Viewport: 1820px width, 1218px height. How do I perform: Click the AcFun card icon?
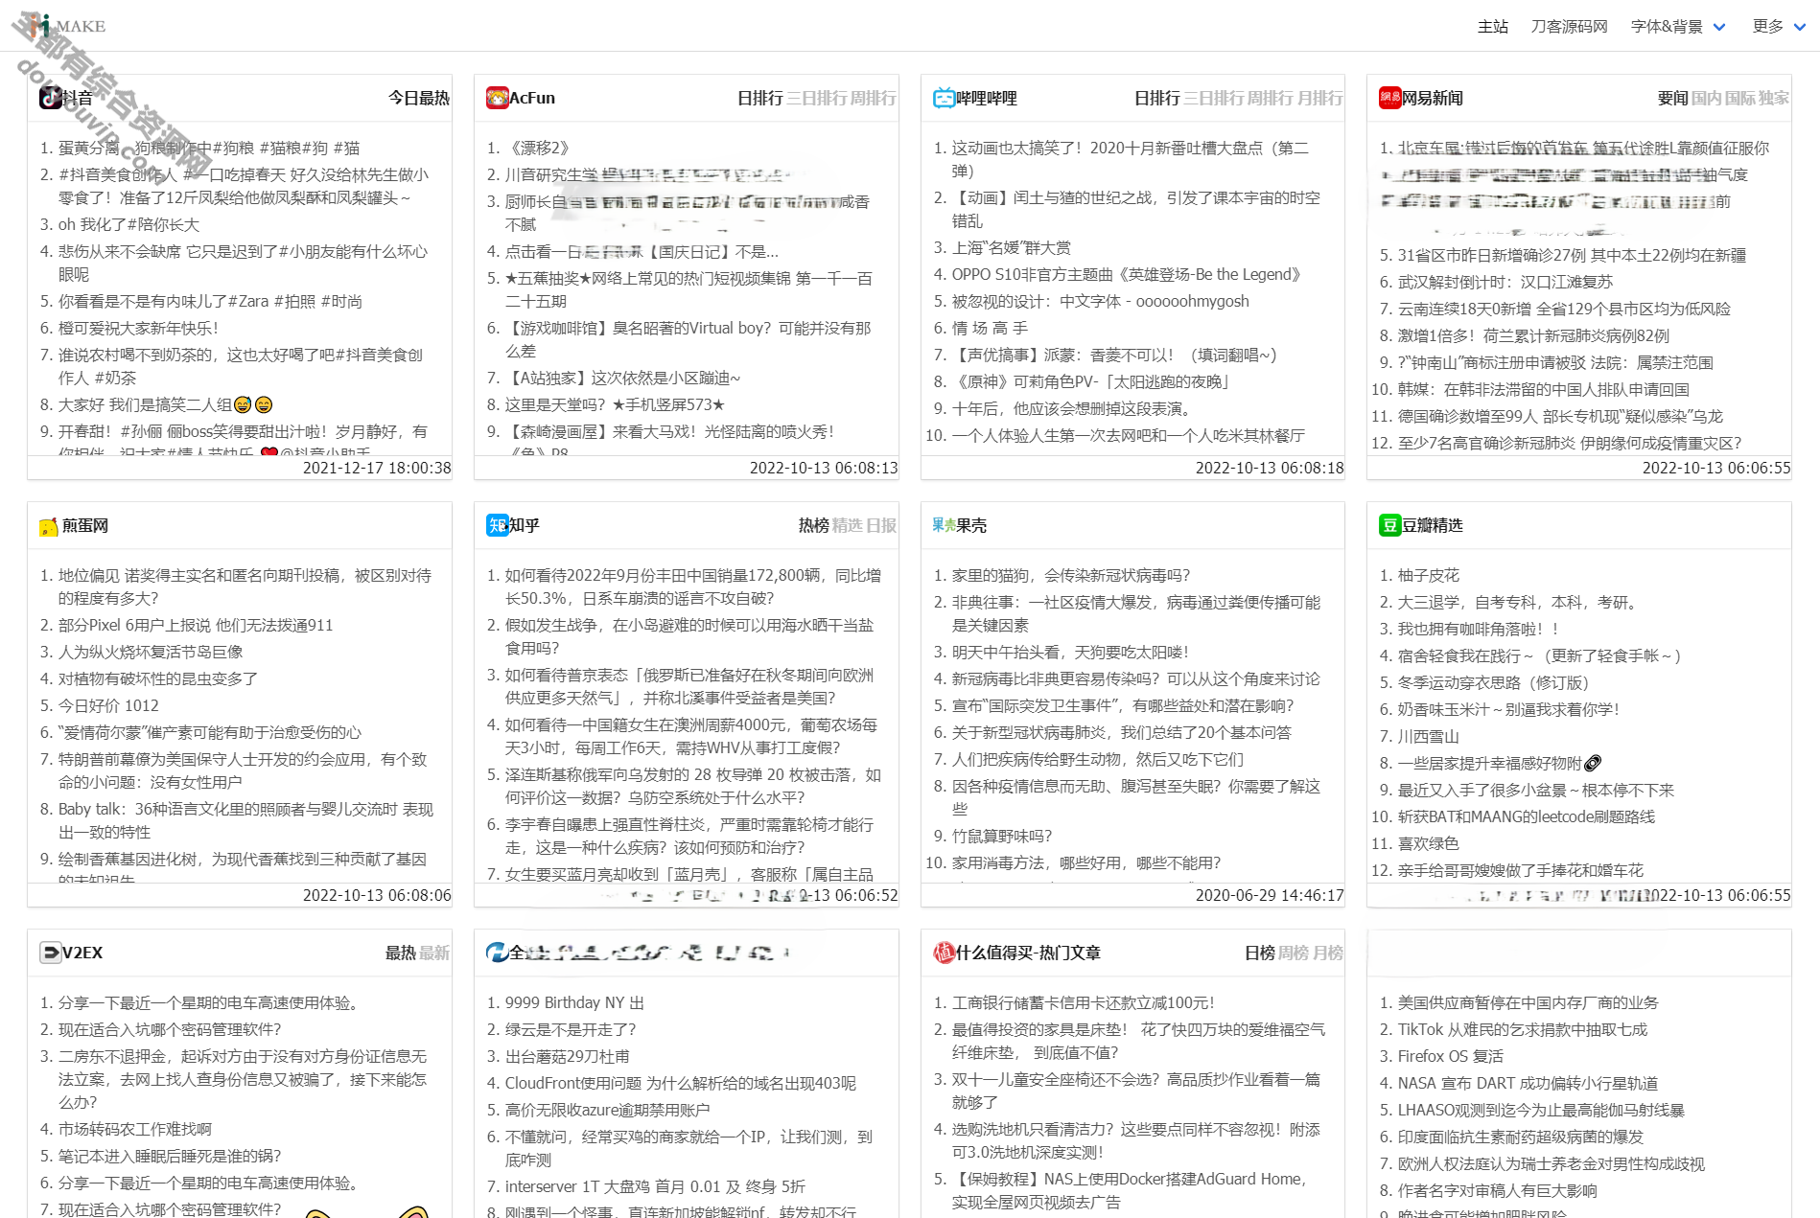(497, 98)
